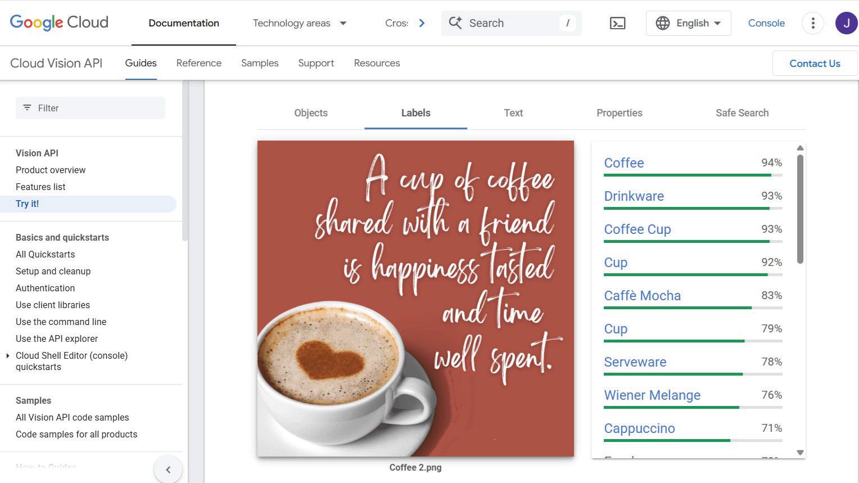Click the filter lines icon in sidebar
This screenshot has height=483, width=859.
click(x=27, y=107)
